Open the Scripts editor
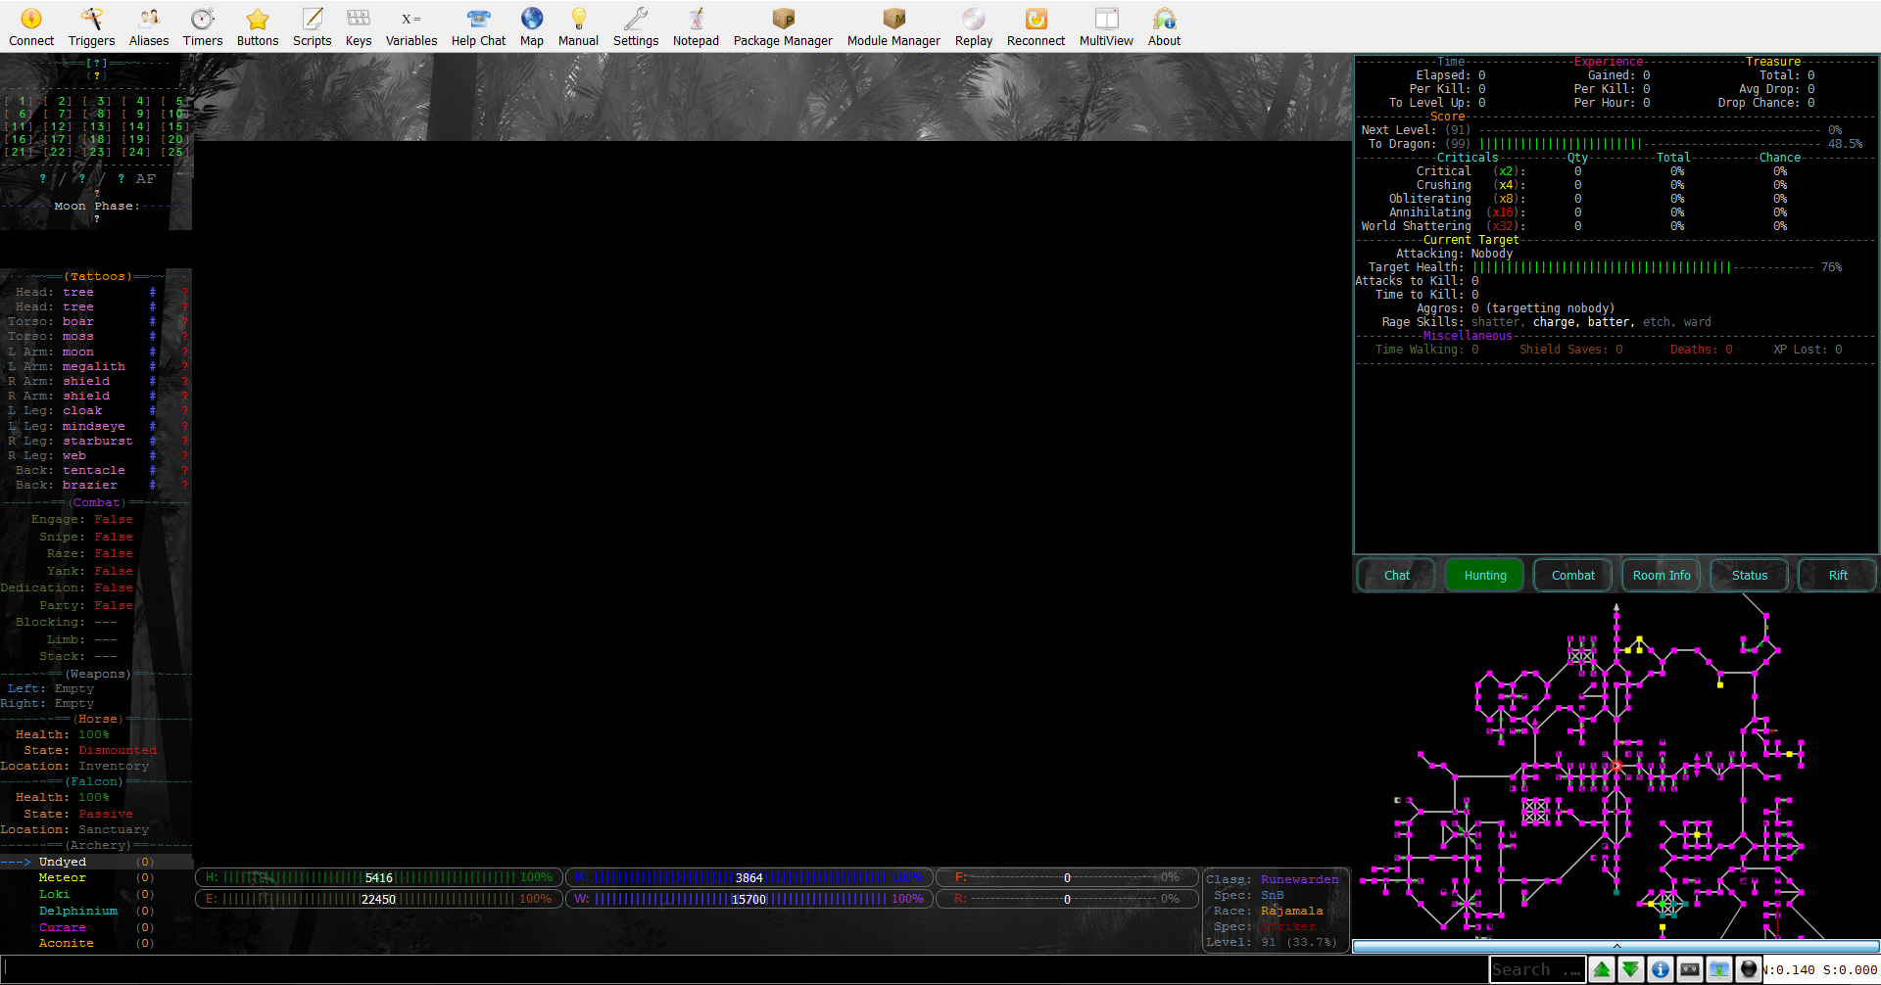 (x=313, y=27)
